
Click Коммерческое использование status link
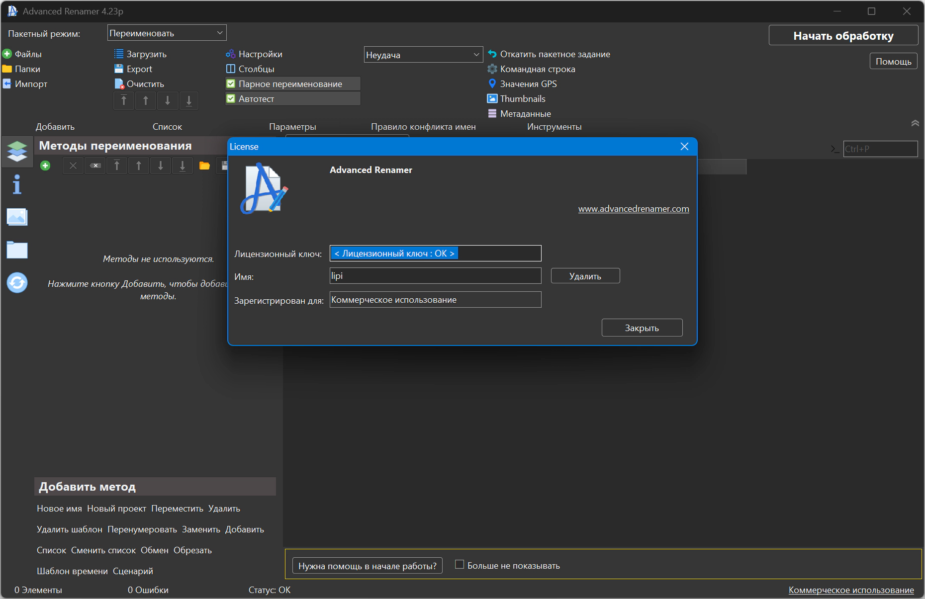click(x=851, y=590)
